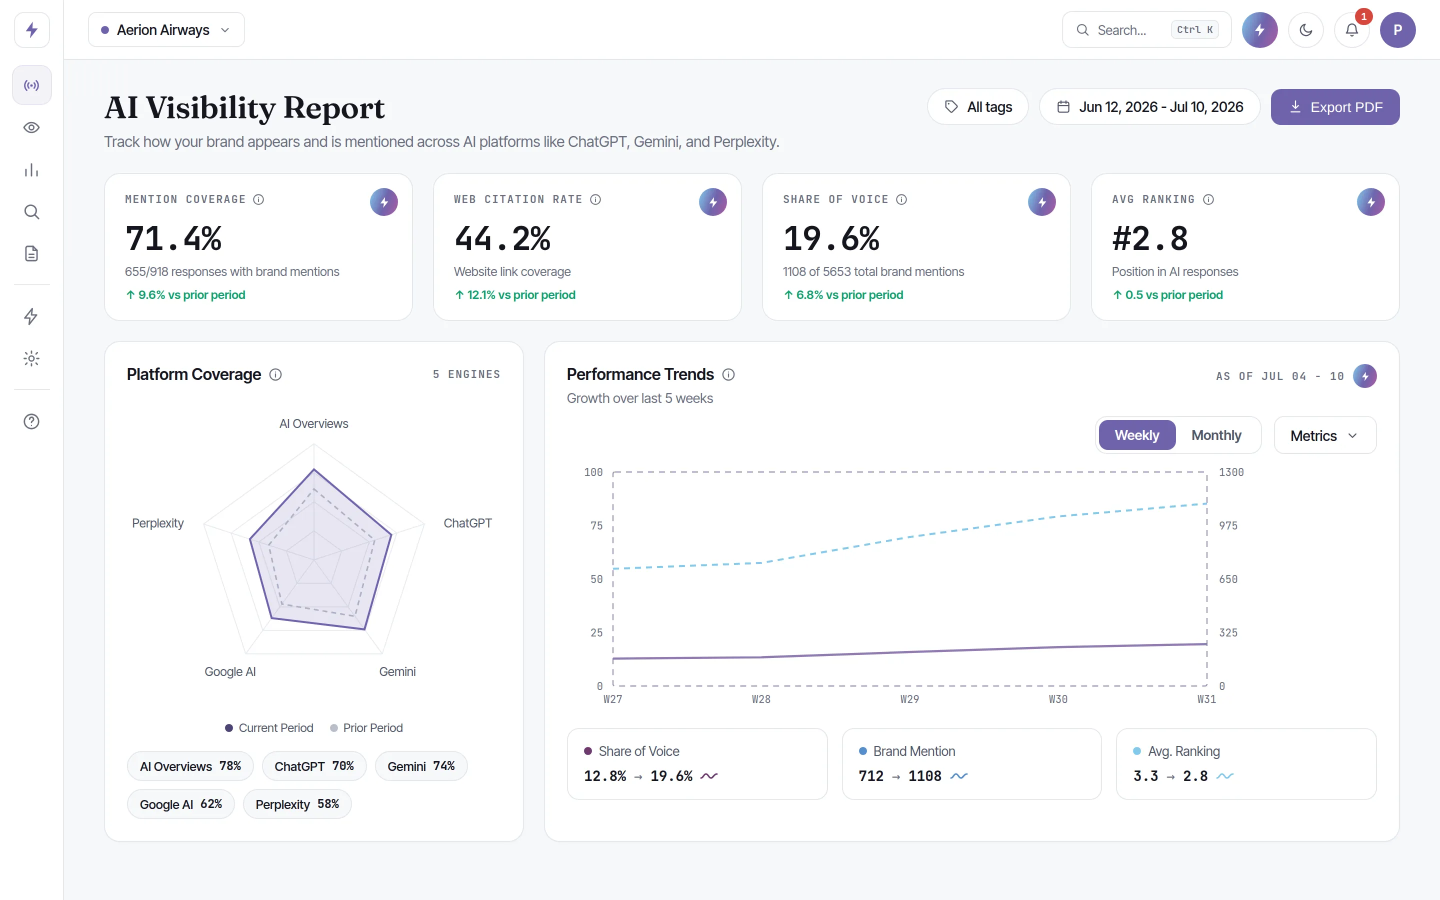Click the Avg Ranking info icon

pyautogui.click(x=1208, y=199)
